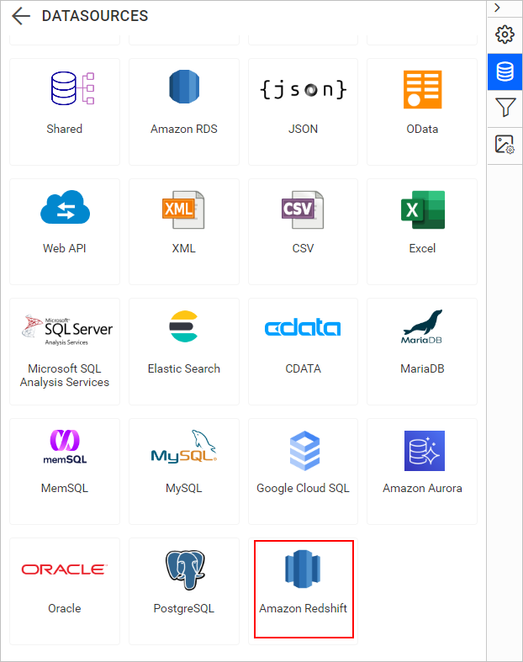The image size is (523, 662).
Task: Open the filter funnel icon in the sidebar
Action: click(505, 107)
